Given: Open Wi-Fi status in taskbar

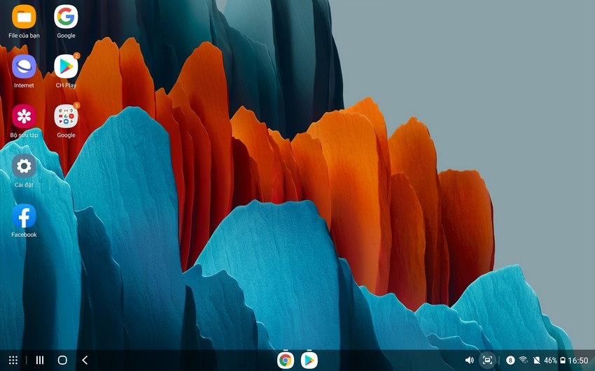Looking at the screenshot, I should pyautogui.click(x=524, y=360).
